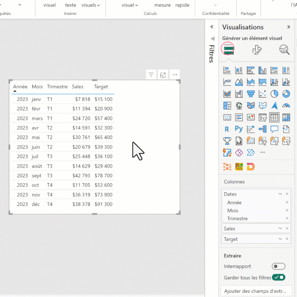The image size is (297, 297).
Task: Sort by the Target column header
Action: (101, 87)
